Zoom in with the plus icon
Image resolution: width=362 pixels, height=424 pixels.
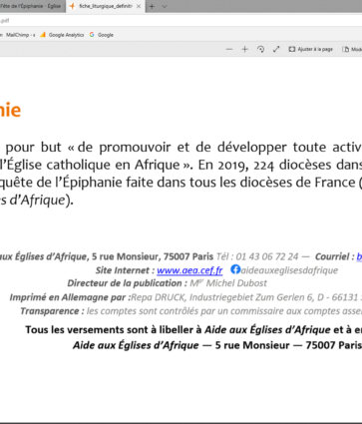244,49
